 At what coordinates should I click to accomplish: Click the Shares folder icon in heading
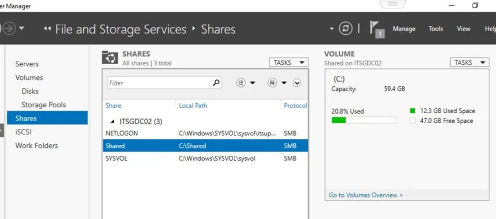coord(110,57)
